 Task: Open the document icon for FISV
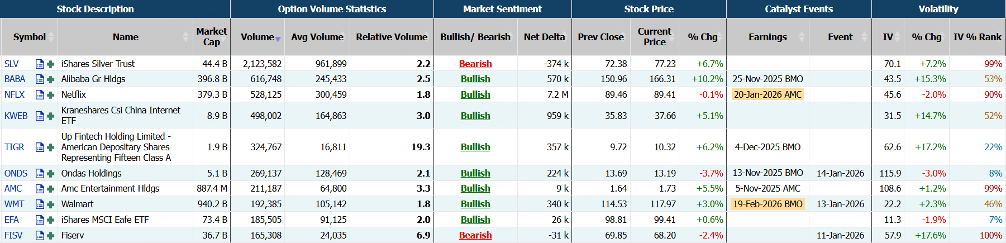40,236
